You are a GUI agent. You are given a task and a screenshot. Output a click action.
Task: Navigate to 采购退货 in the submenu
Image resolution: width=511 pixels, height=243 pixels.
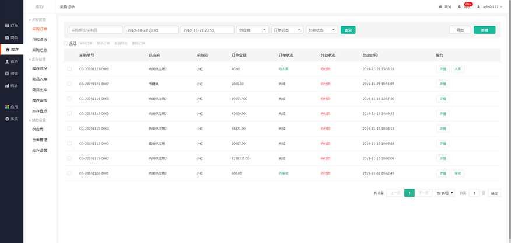[x=40, y=40]
